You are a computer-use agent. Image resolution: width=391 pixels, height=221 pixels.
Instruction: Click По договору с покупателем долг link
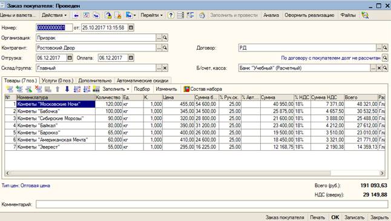click(x=330, y=58)
